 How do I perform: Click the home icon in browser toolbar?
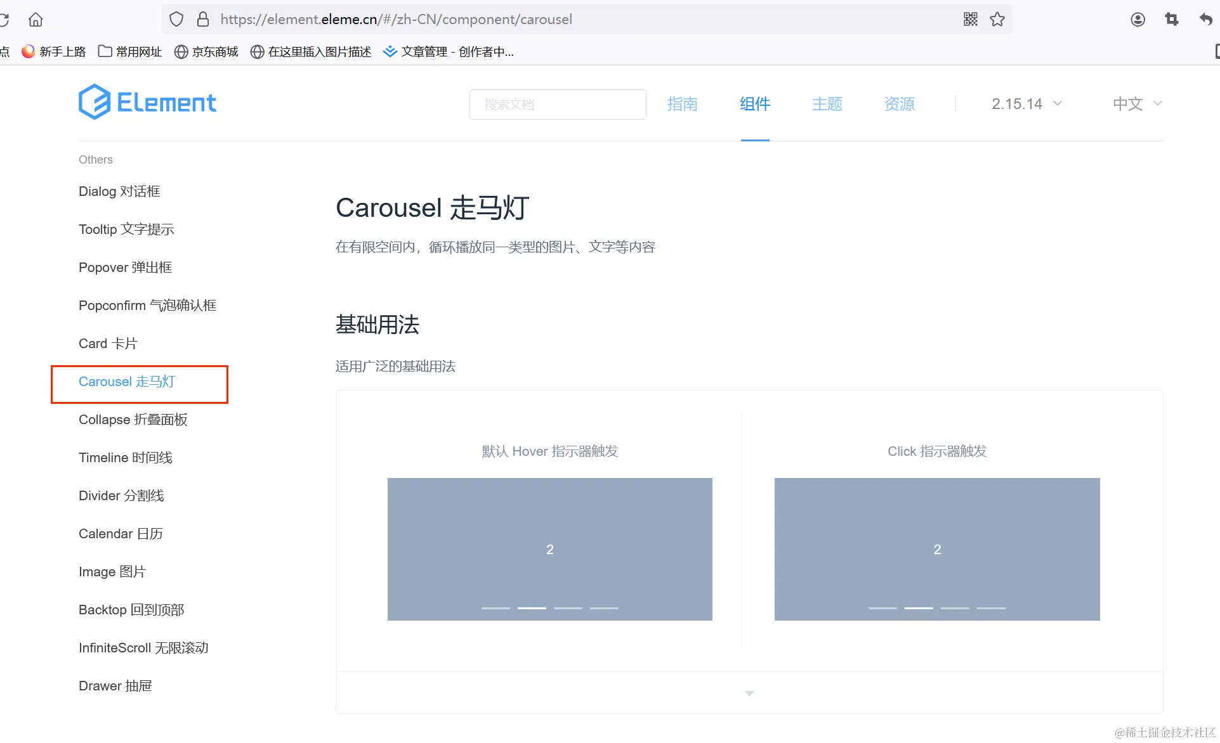[x=35, y=19]
